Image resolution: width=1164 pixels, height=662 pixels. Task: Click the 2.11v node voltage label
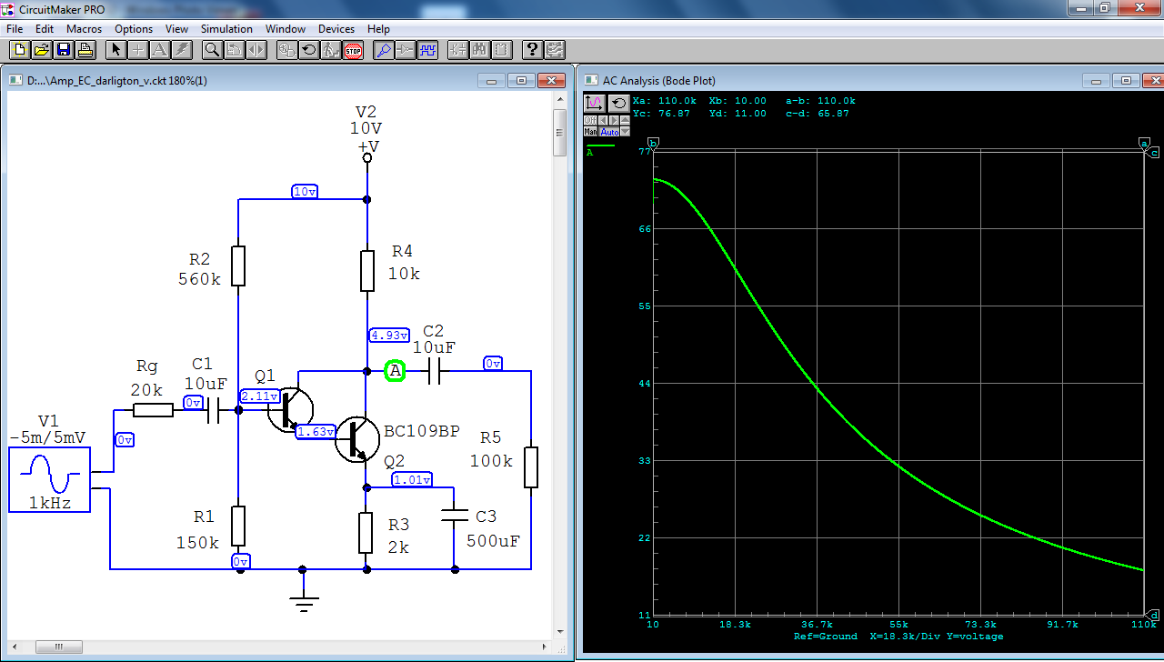coord(260,396)
